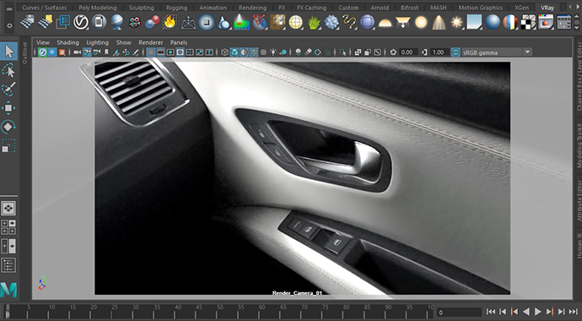Click the V-Ray logo shelf icon
582x321 pixels.
[x=81, y=22]
